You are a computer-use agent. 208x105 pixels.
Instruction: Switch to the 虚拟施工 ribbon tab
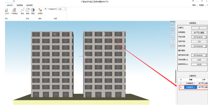pyautogui.click(x=10, y=5)
